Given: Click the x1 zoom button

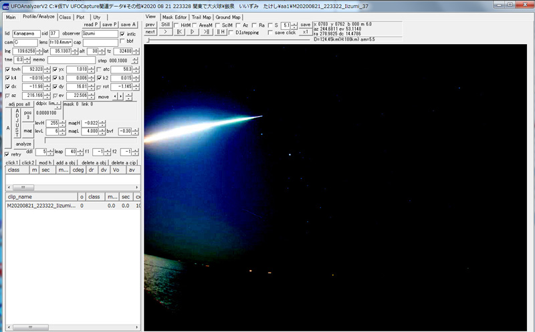Looking at the screenshot, I should 305,31.
